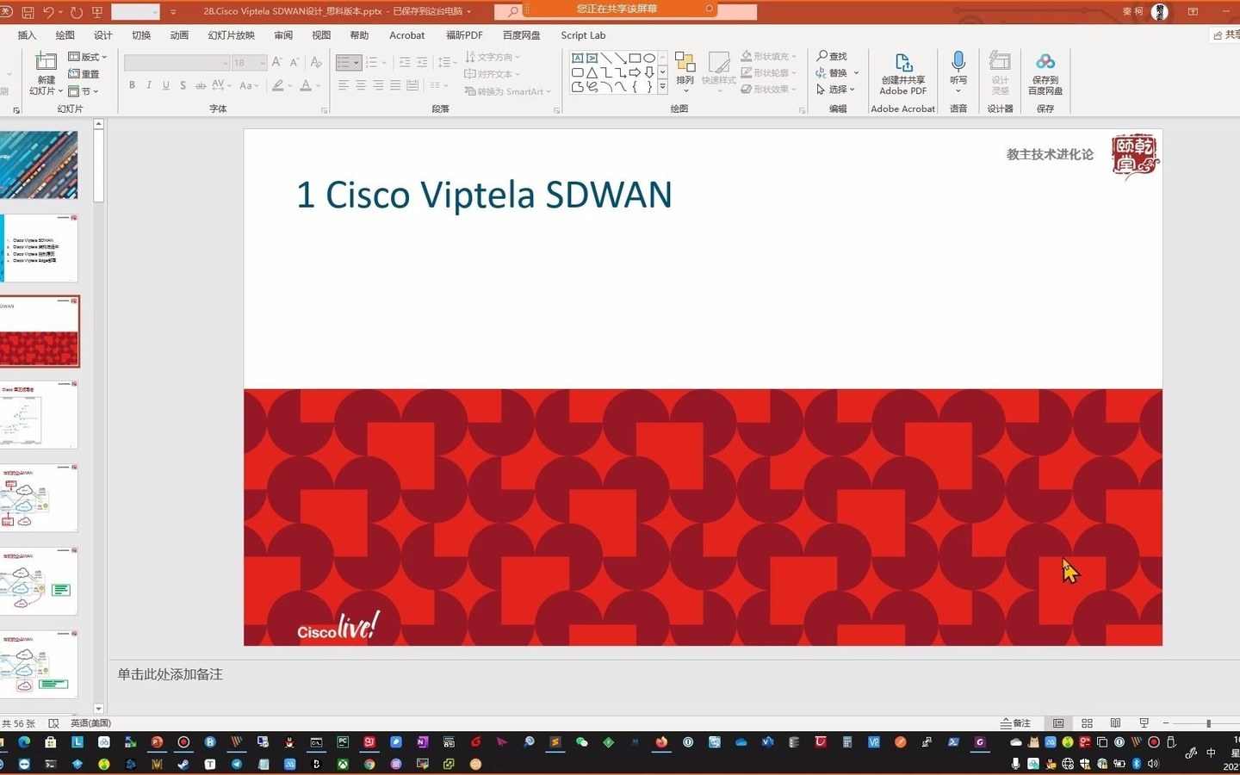Select the Triangle shape in shapes gallery
Viewport: 1240px width, 775px height.
592,72
